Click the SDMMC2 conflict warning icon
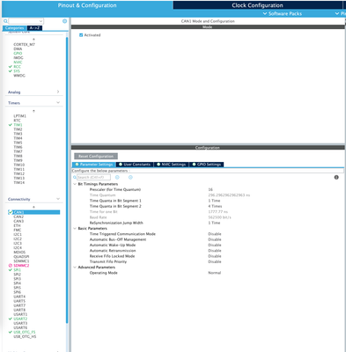Screen dimensions: 346x352 pos(11,266)
